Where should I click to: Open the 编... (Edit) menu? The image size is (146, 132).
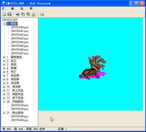14,9
